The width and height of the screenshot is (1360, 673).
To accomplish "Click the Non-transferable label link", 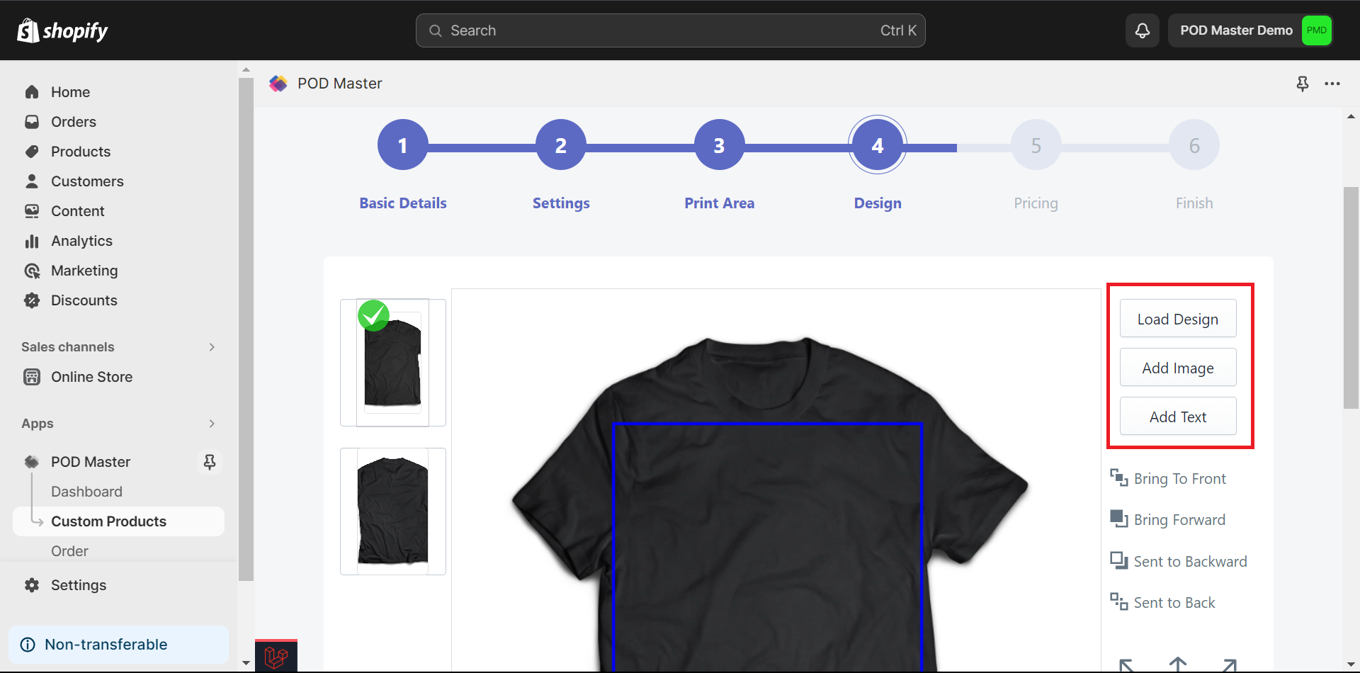I will [106, 645].
